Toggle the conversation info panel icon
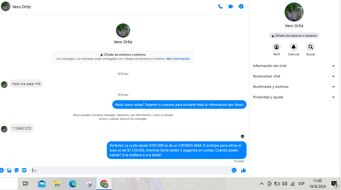 pyautogui.click(x=241, y=7)
